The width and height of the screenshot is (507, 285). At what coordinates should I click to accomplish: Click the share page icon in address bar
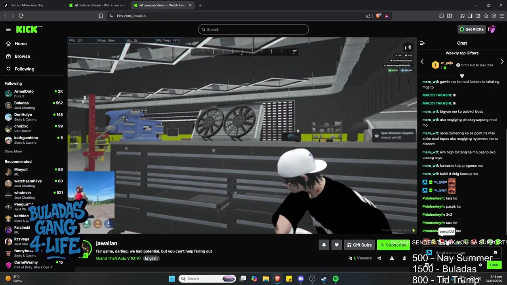(x=368, y=16)
